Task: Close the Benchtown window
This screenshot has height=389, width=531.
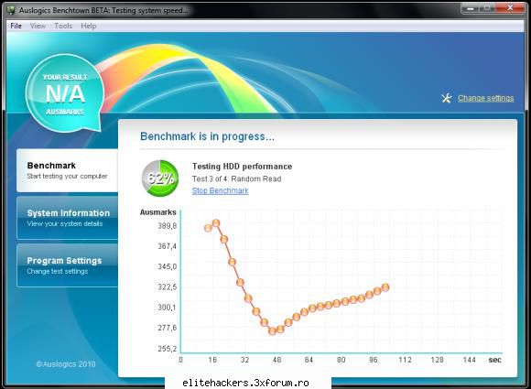Action: click(510, 8)
